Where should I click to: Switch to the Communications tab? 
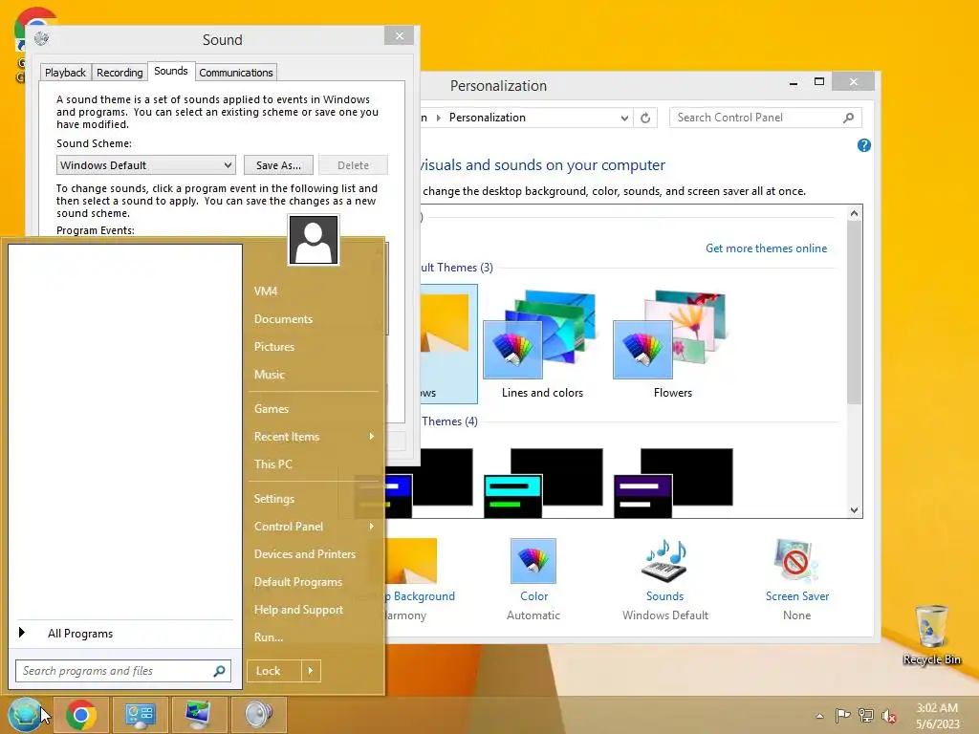point(236,73)
